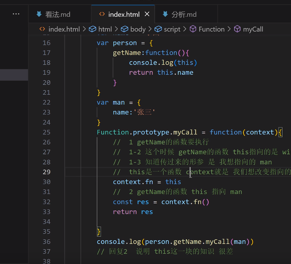The image size is (291, 264).
Task: Click 'person' in the var person line
Action: coord(125,43)
